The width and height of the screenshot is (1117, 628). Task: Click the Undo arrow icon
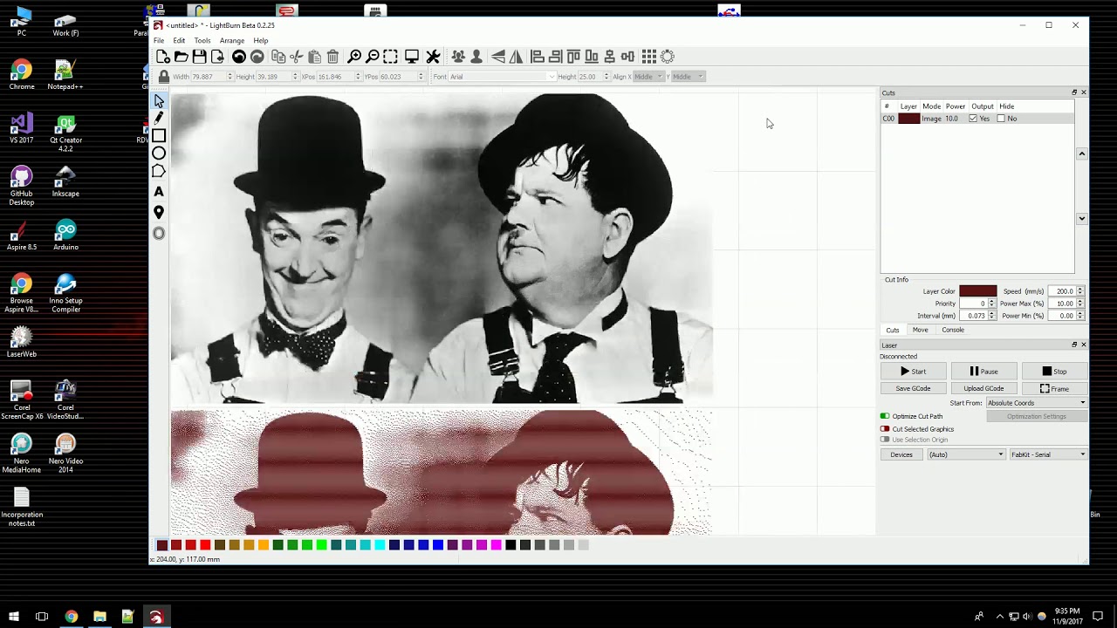(x=238, y=57)
